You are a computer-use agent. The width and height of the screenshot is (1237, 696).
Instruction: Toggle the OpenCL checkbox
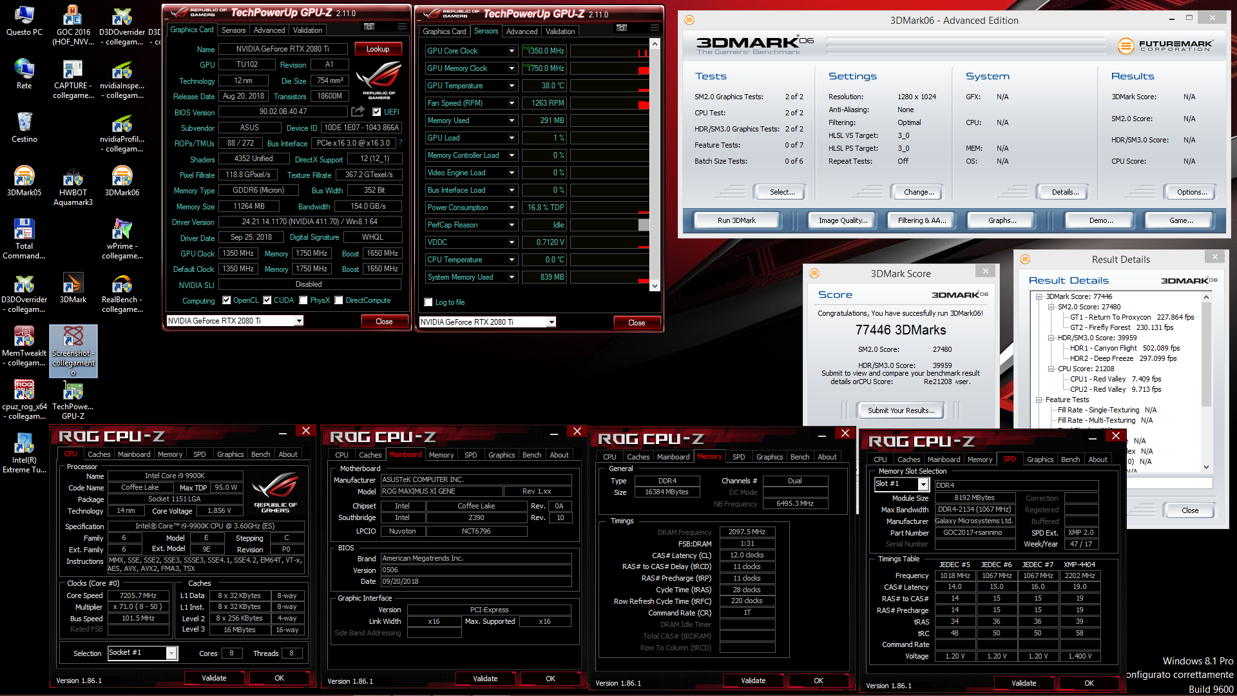tap(226, 300)
